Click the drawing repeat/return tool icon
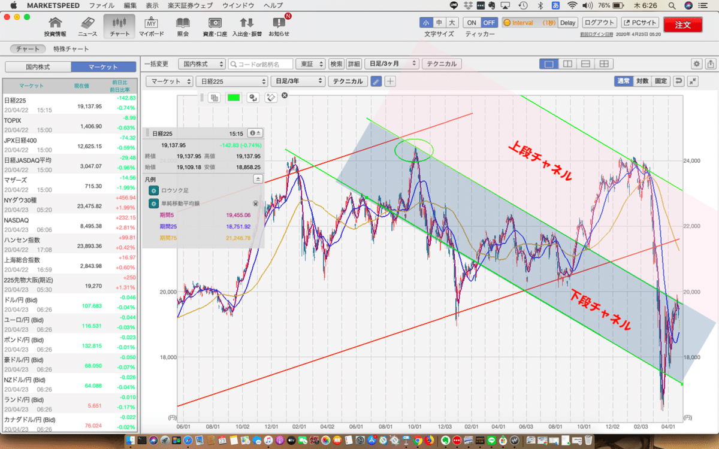 (x=252, y=98)
